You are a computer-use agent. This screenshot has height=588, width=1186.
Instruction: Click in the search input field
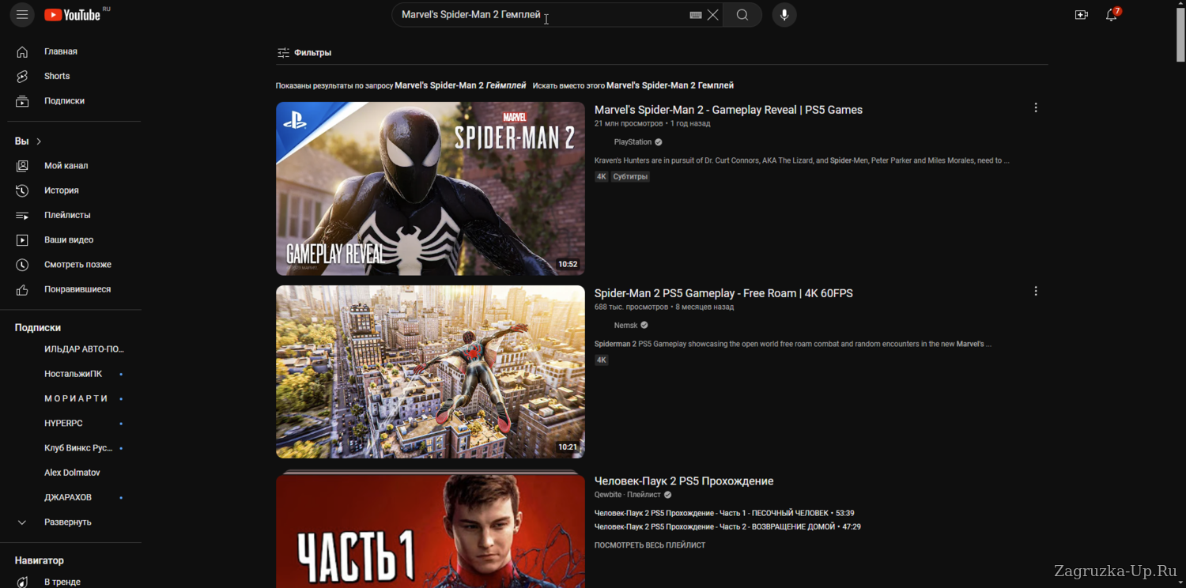[x=538, y=15]
